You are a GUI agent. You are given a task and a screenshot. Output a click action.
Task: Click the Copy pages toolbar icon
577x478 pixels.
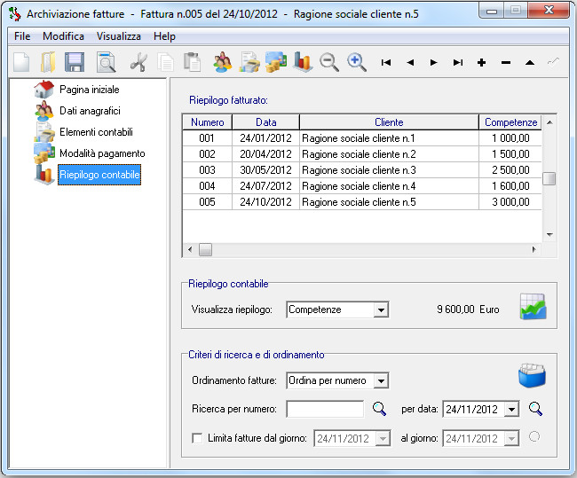pyautogui.click(x=165, y=62)
